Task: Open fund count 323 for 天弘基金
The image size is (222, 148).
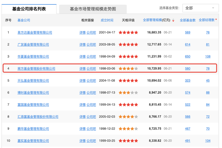Action: (188, 81)
